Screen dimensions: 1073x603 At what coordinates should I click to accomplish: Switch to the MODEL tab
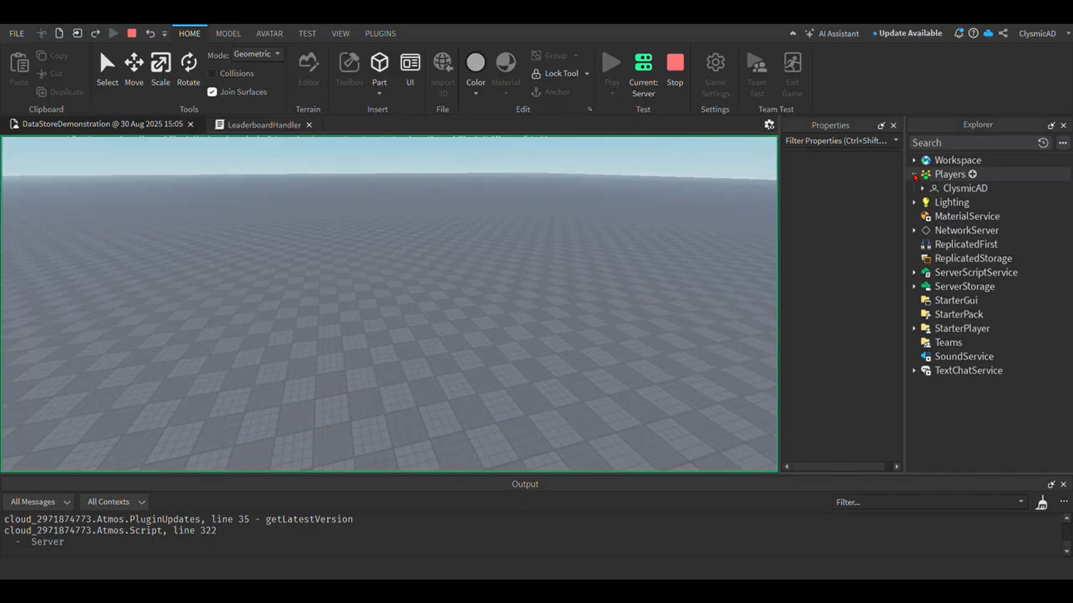point(228,34)
